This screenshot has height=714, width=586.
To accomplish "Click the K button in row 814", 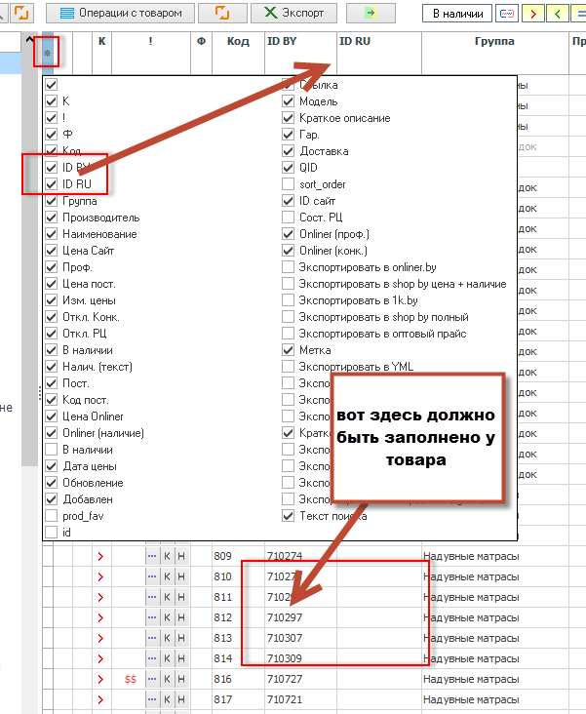I will [x=167, y=658].
